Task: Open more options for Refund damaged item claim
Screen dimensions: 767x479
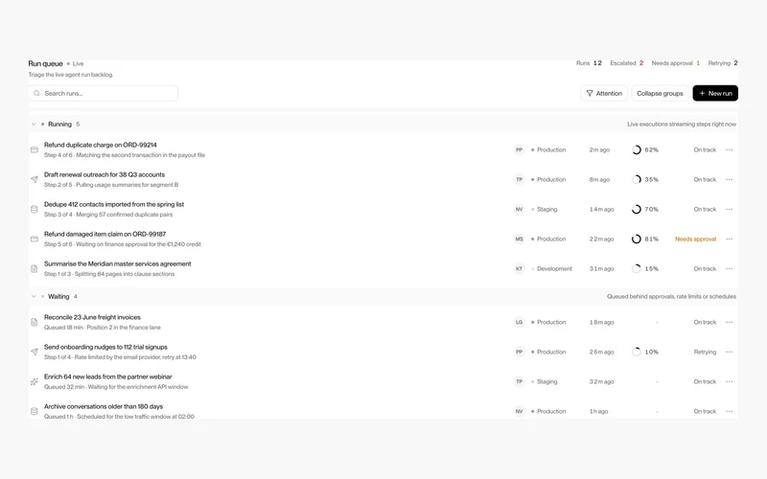Action: (x=729, y=239)
